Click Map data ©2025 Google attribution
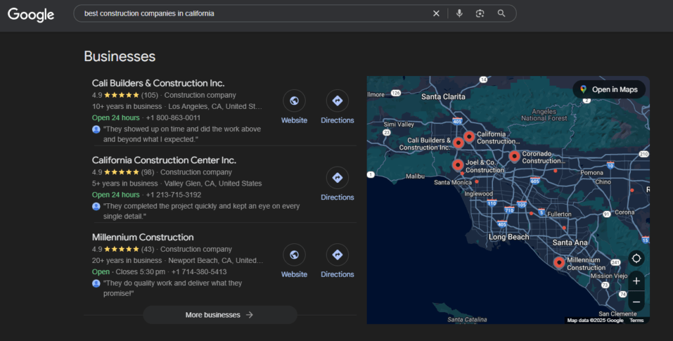The height and width of the screenshot is (341, 673). point(595,321)
